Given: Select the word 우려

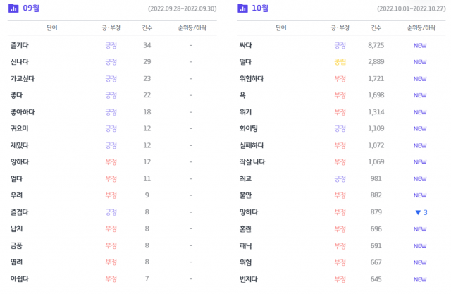Looking at the screenshot, I should 16,195.
